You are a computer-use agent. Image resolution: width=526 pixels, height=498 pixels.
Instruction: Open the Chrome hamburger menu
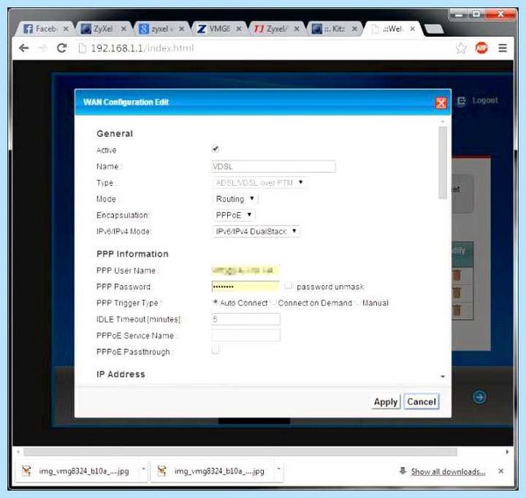pyautogui.click(x=502, y=48)
